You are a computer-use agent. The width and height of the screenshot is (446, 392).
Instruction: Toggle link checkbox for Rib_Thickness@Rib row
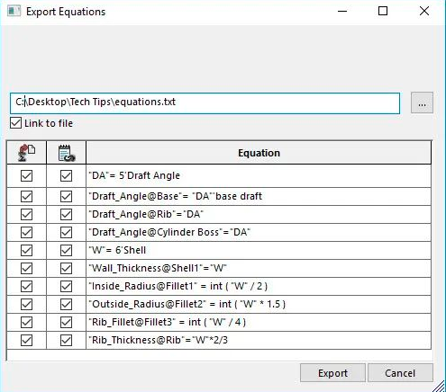click(x=66, y=341)
